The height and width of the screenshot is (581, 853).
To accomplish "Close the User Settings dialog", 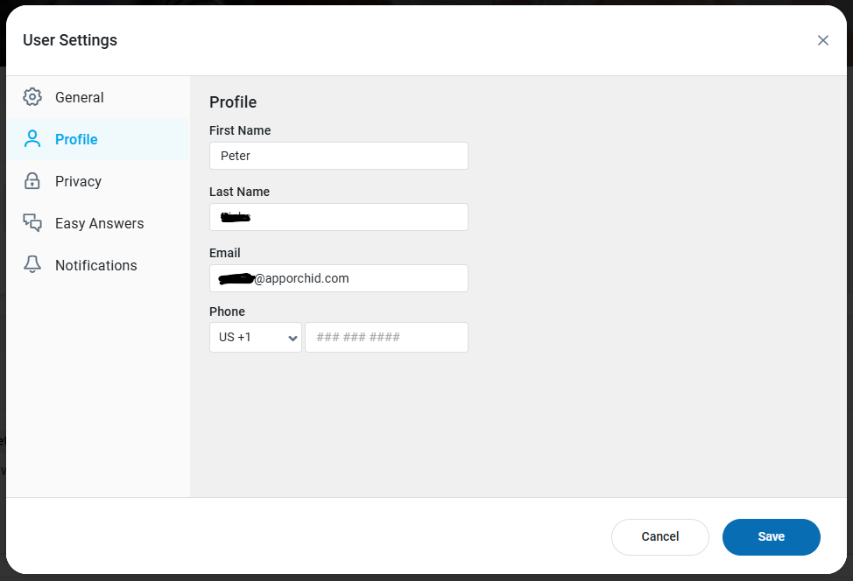I will [823, 40].
